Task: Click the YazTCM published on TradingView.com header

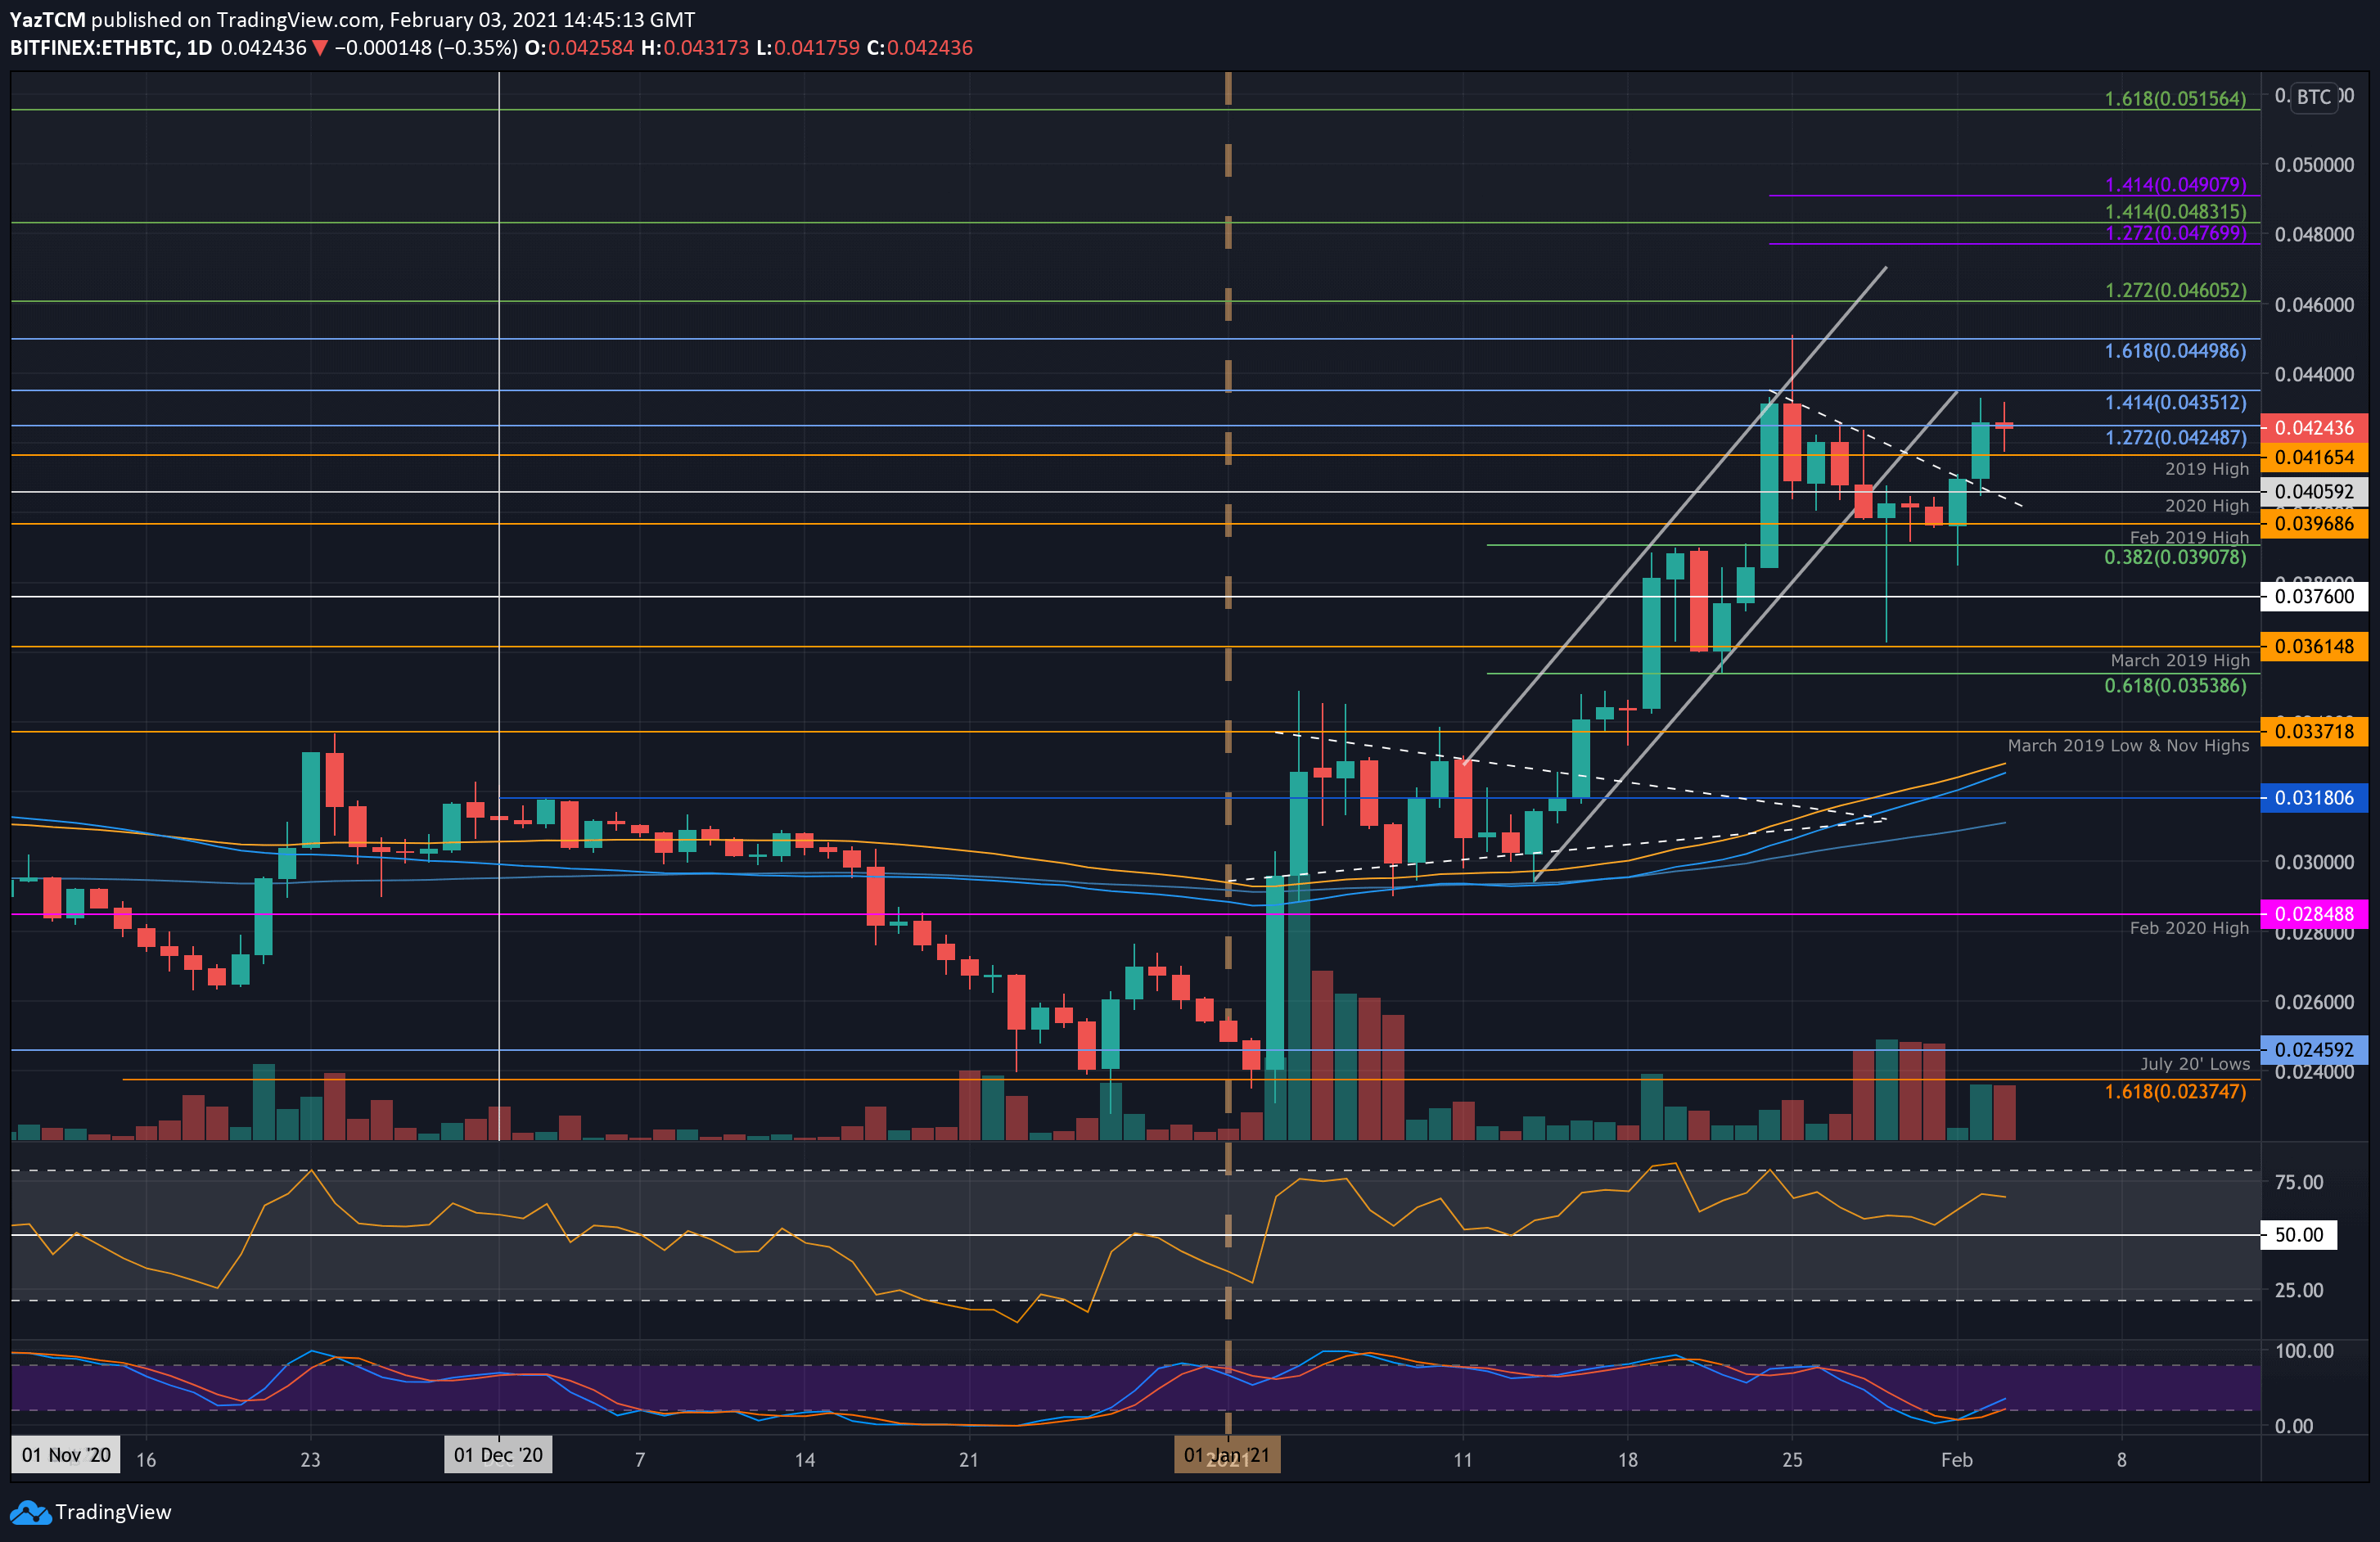Action: pyautogui.click(x=352, y=19)
